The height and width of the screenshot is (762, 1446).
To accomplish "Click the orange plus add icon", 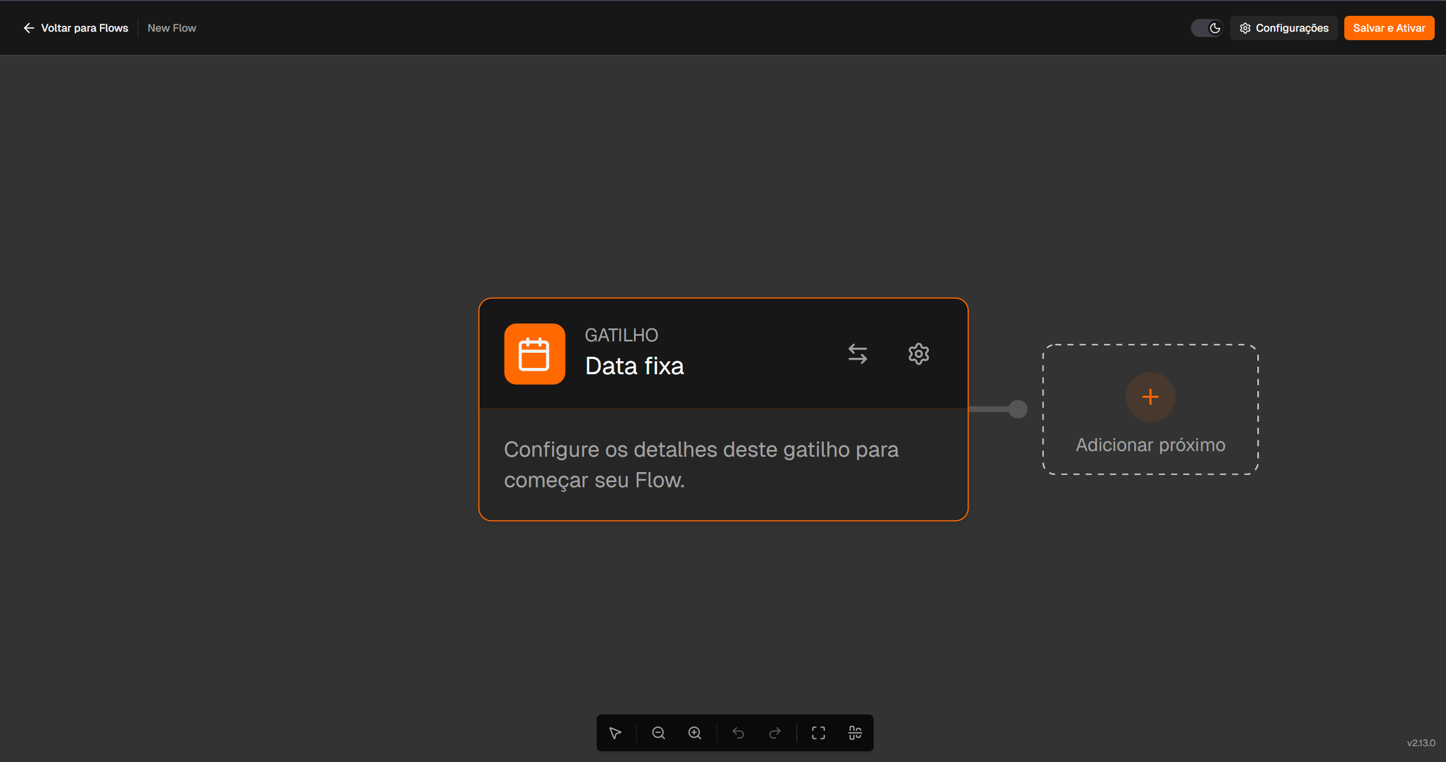I will pyautogui.click(x=1150, y=397).
